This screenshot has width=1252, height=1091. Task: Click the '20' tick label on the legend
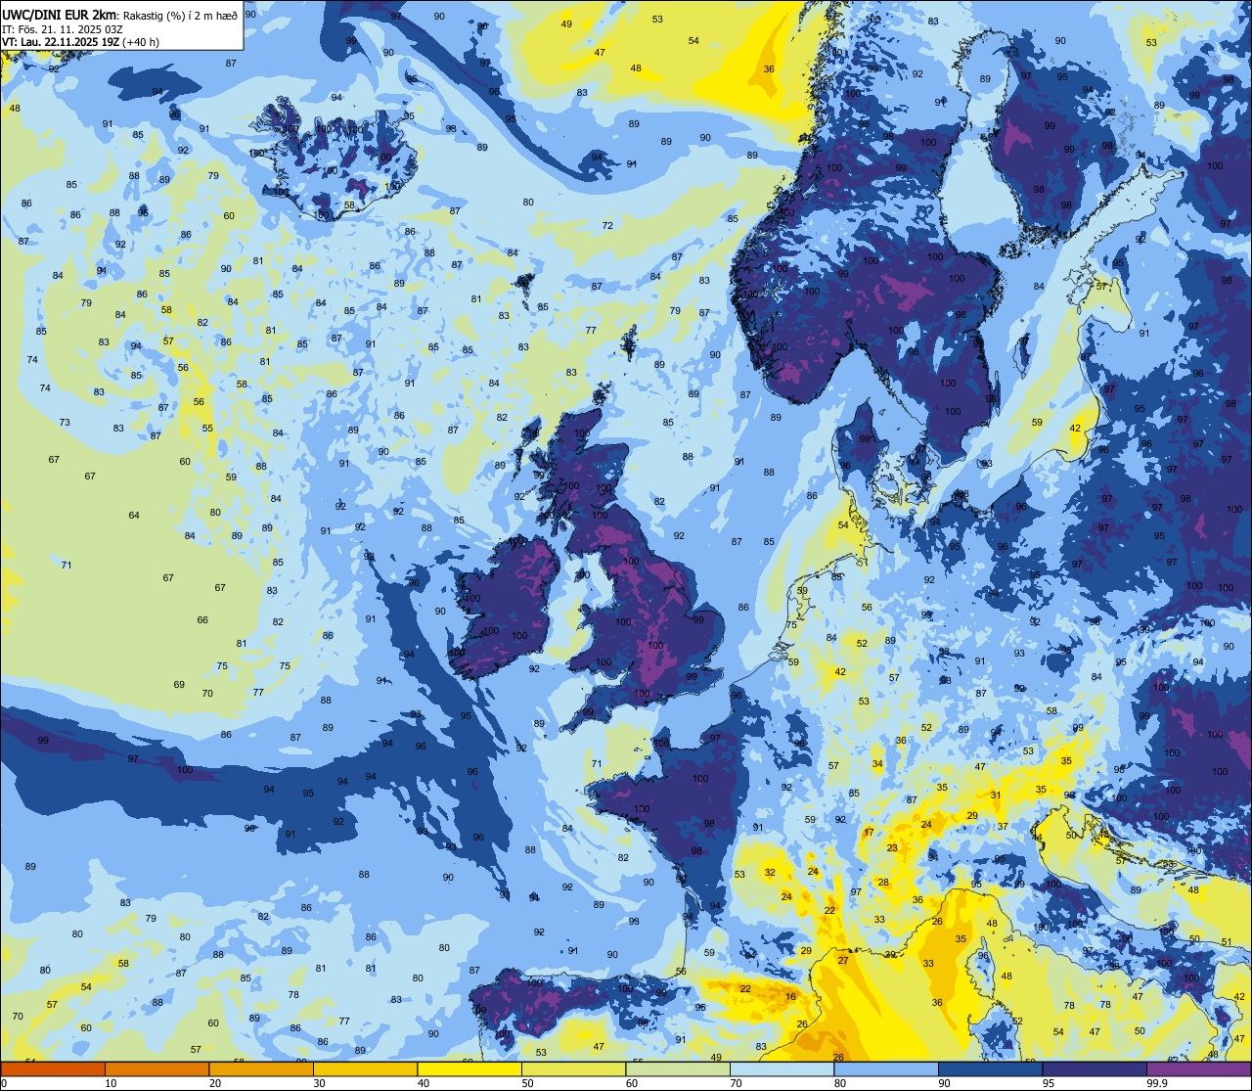coord(215,1083)
